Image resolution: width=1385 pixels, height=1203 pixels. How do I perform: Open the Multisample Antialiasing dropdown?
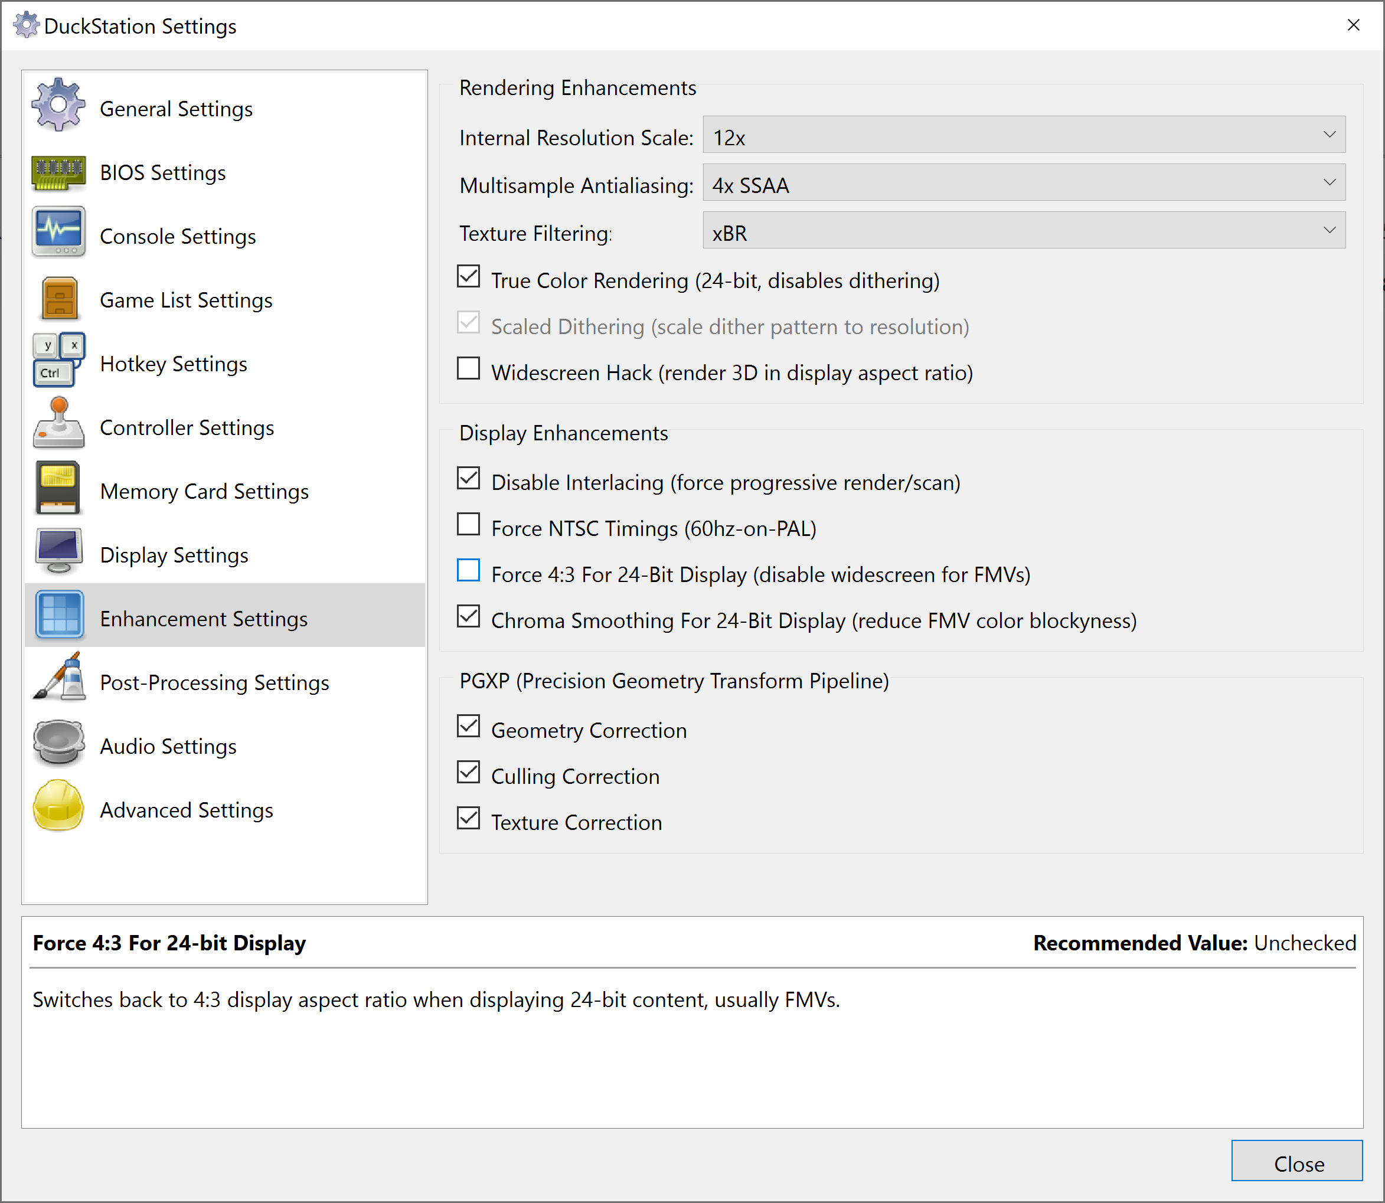click(x=1024, y=182)
